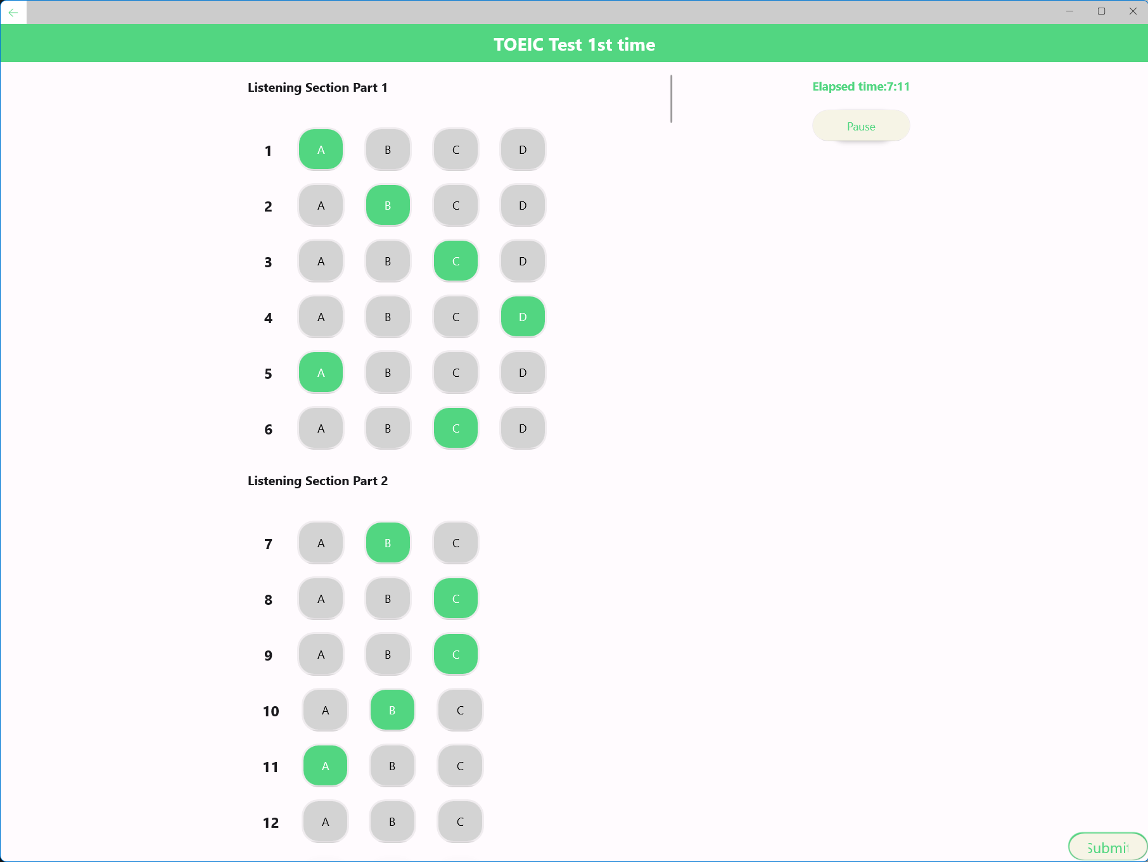Click the selected A on question 11

click(326, 766)
